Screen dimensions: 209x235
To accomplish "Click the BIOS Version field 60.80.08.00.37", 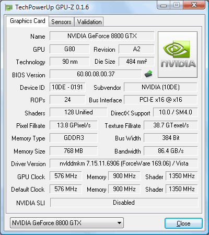I will [96, 74].
